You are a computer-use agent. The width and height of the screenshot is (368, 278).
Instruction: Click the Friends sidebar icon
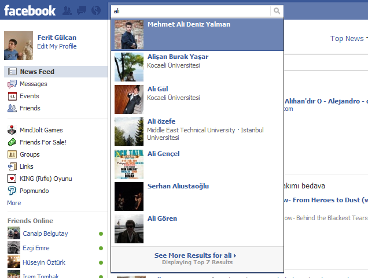tap(12, 108)
